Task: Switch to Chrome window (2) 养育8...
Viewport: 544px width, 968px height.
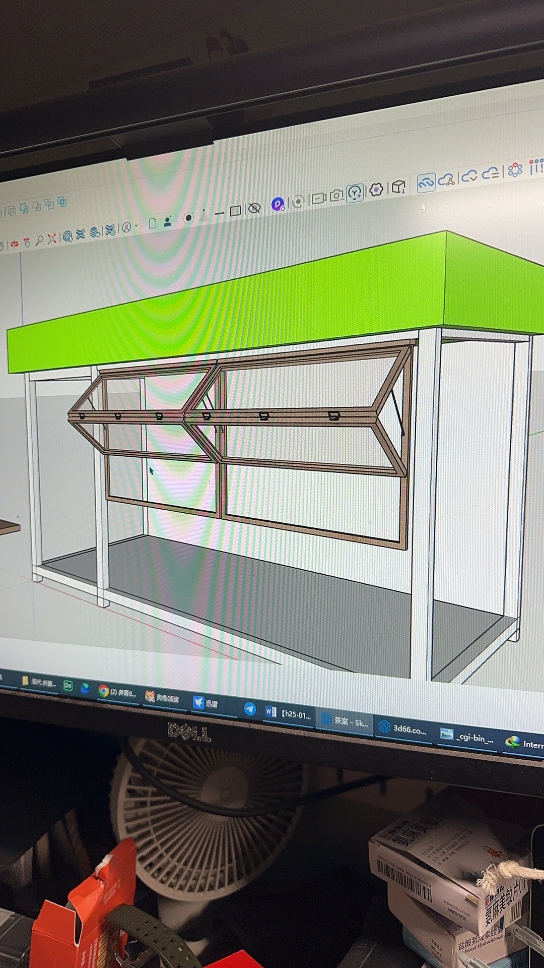Action: coord(117,692)
